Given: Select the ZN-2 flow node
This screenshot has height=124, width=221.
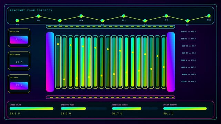Looking at the screenshot, I should tap(39, 16).
